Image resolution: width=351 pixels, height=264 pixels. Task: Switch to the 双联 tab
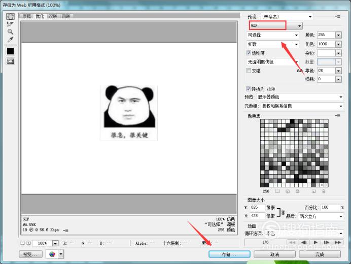tap(53, 16)
